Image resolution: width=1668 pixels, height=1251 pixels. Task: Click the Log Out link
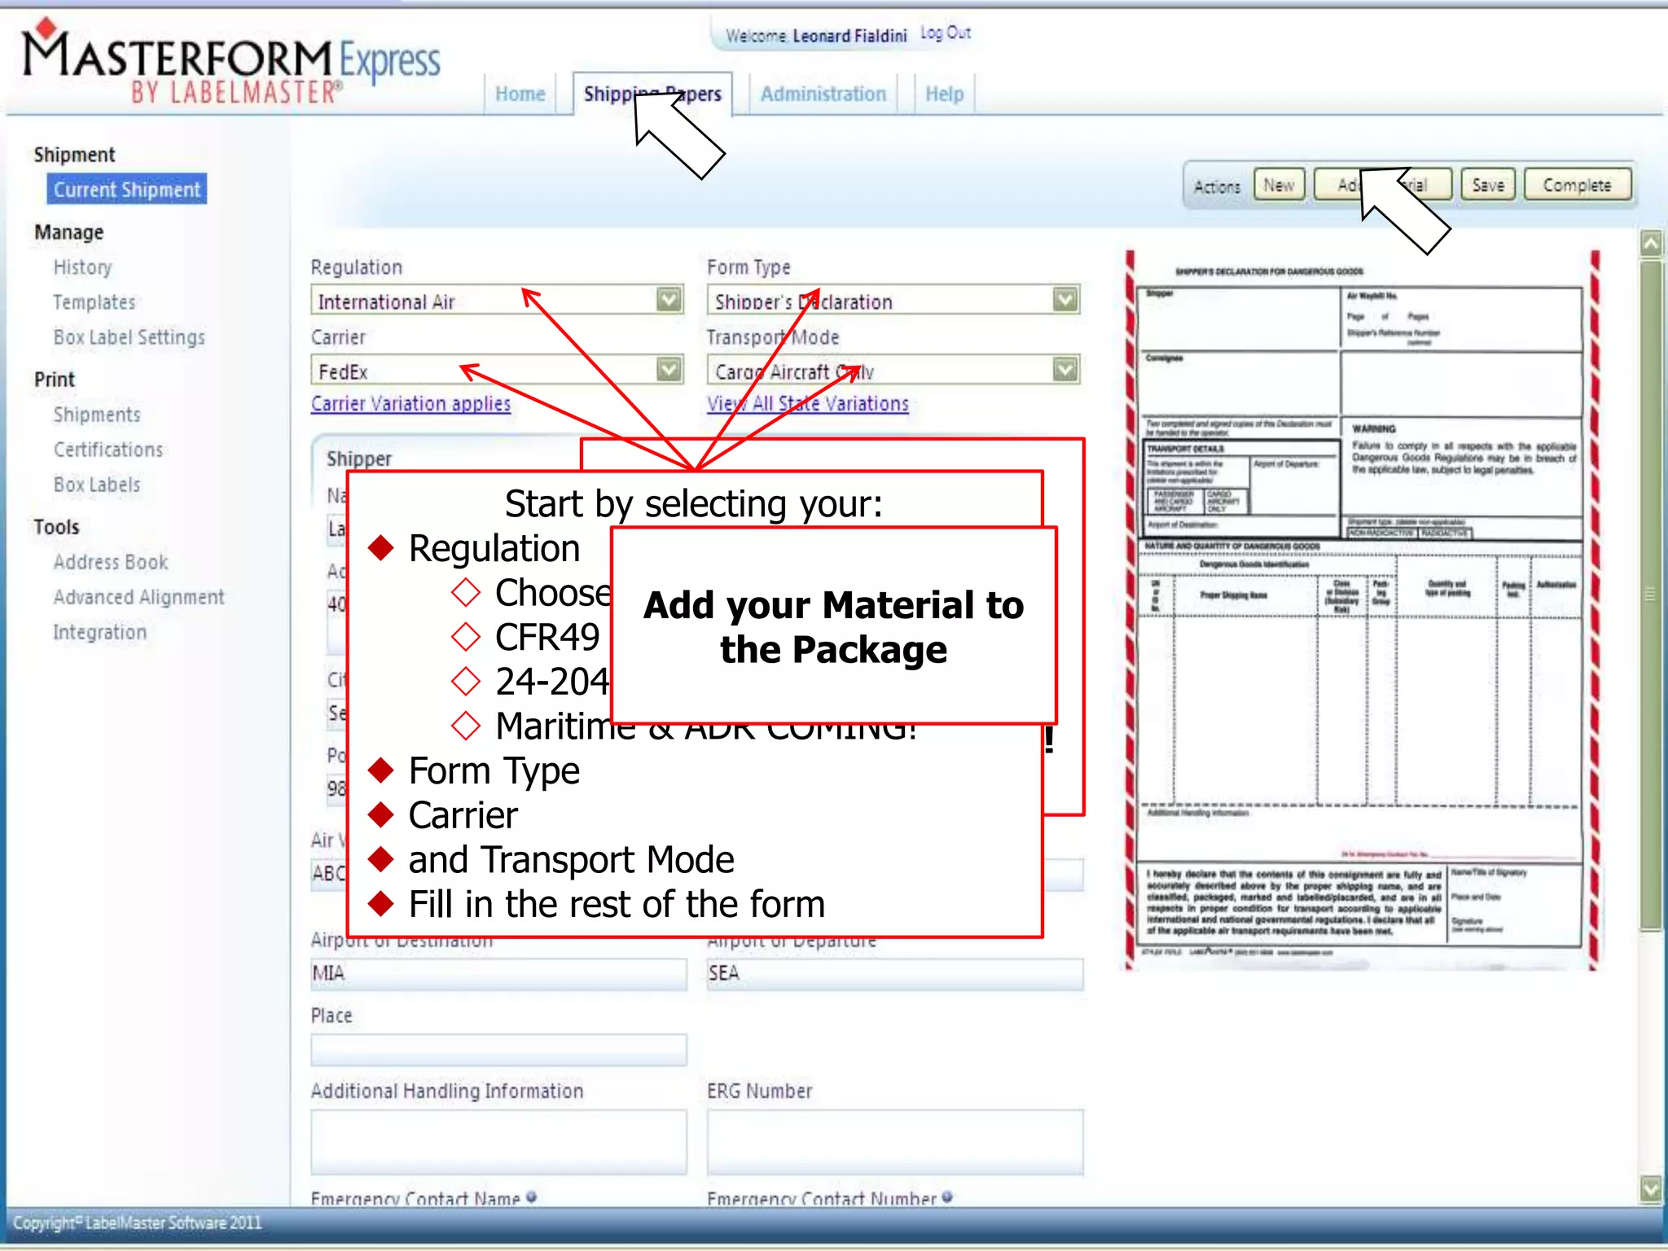(x=946, y=33)
